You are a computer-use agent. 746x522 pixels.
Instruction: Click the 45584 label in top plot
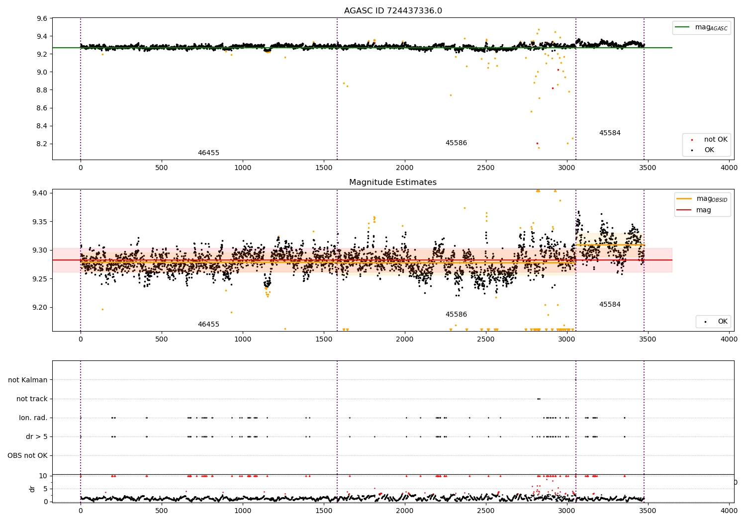point(610,133)
